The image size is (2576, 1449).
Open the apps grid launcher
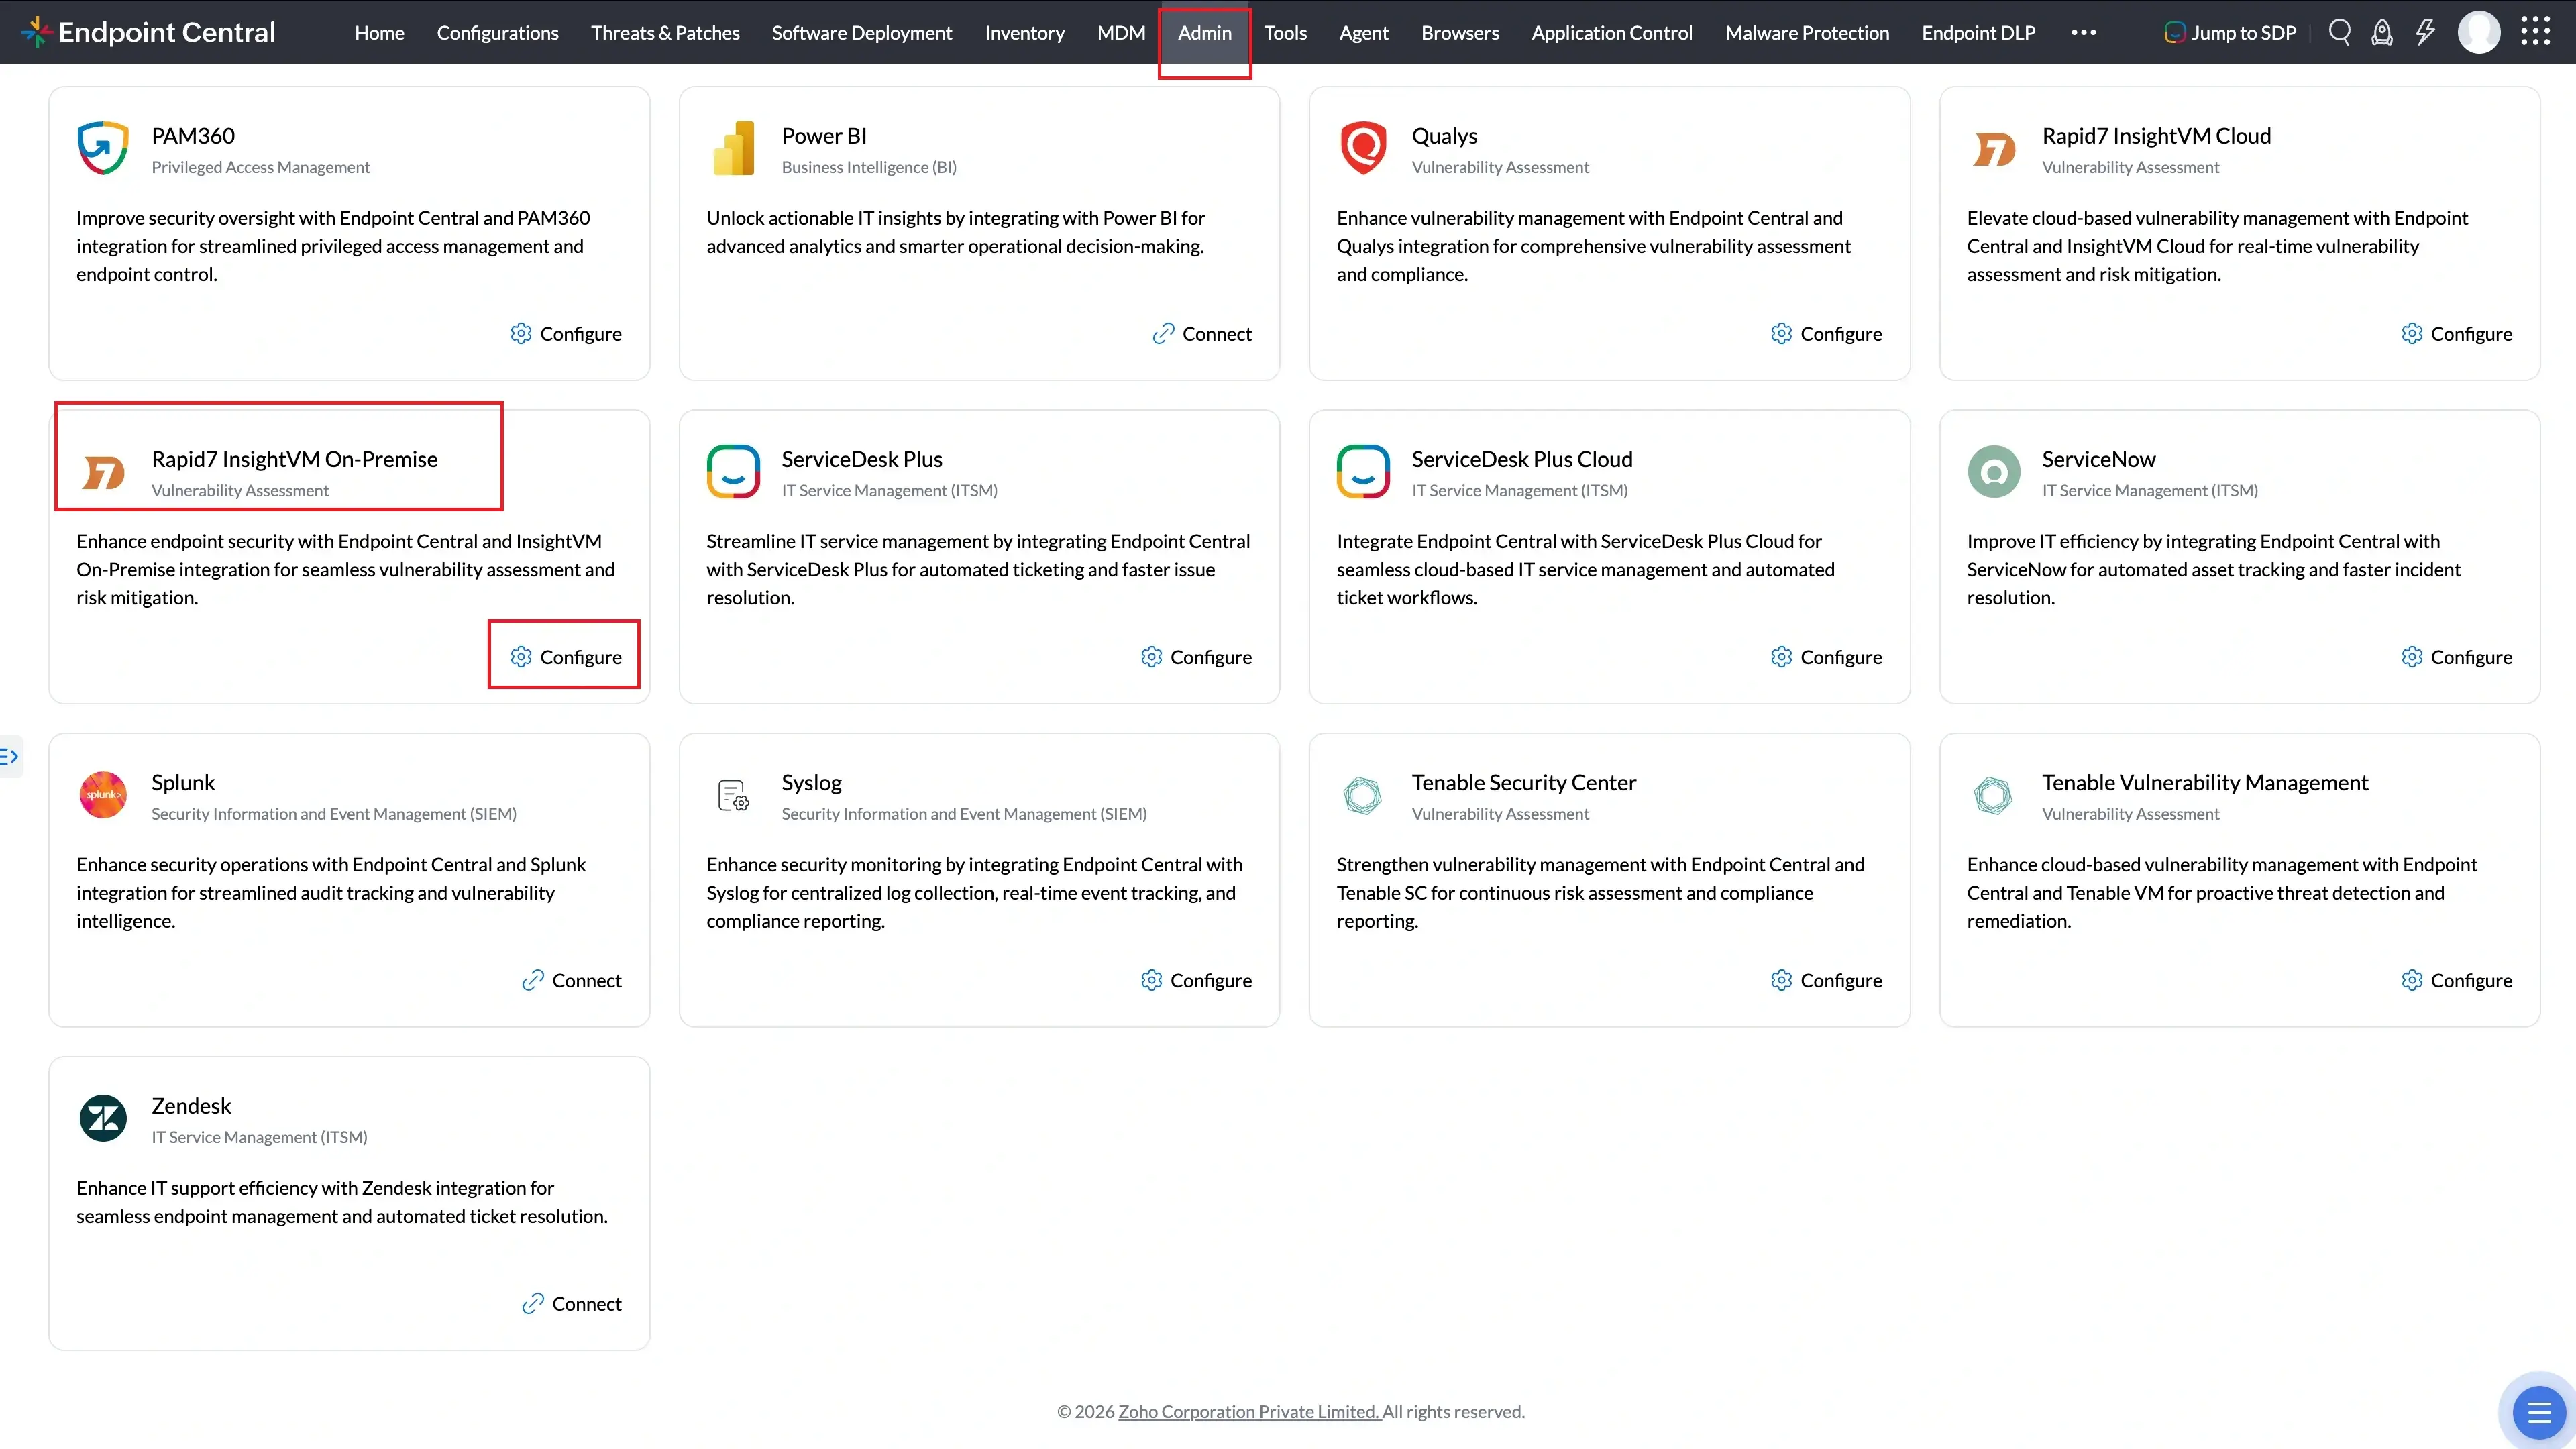tap(2535, 32)
